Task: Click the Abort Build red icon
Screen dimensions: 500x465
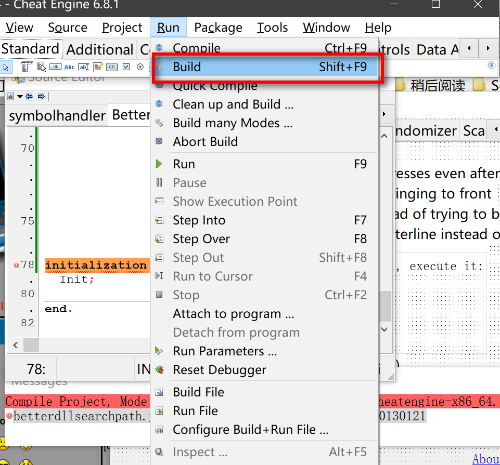Action: click(159, 141)
